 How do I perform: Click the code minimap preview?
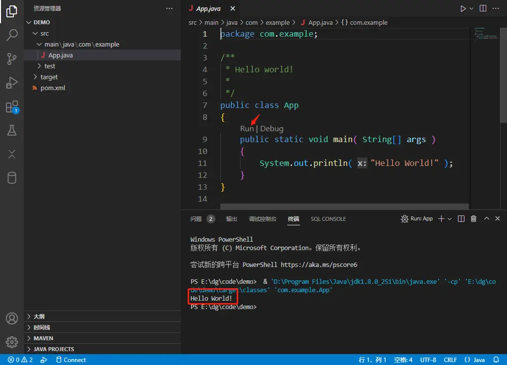point(486,34)
